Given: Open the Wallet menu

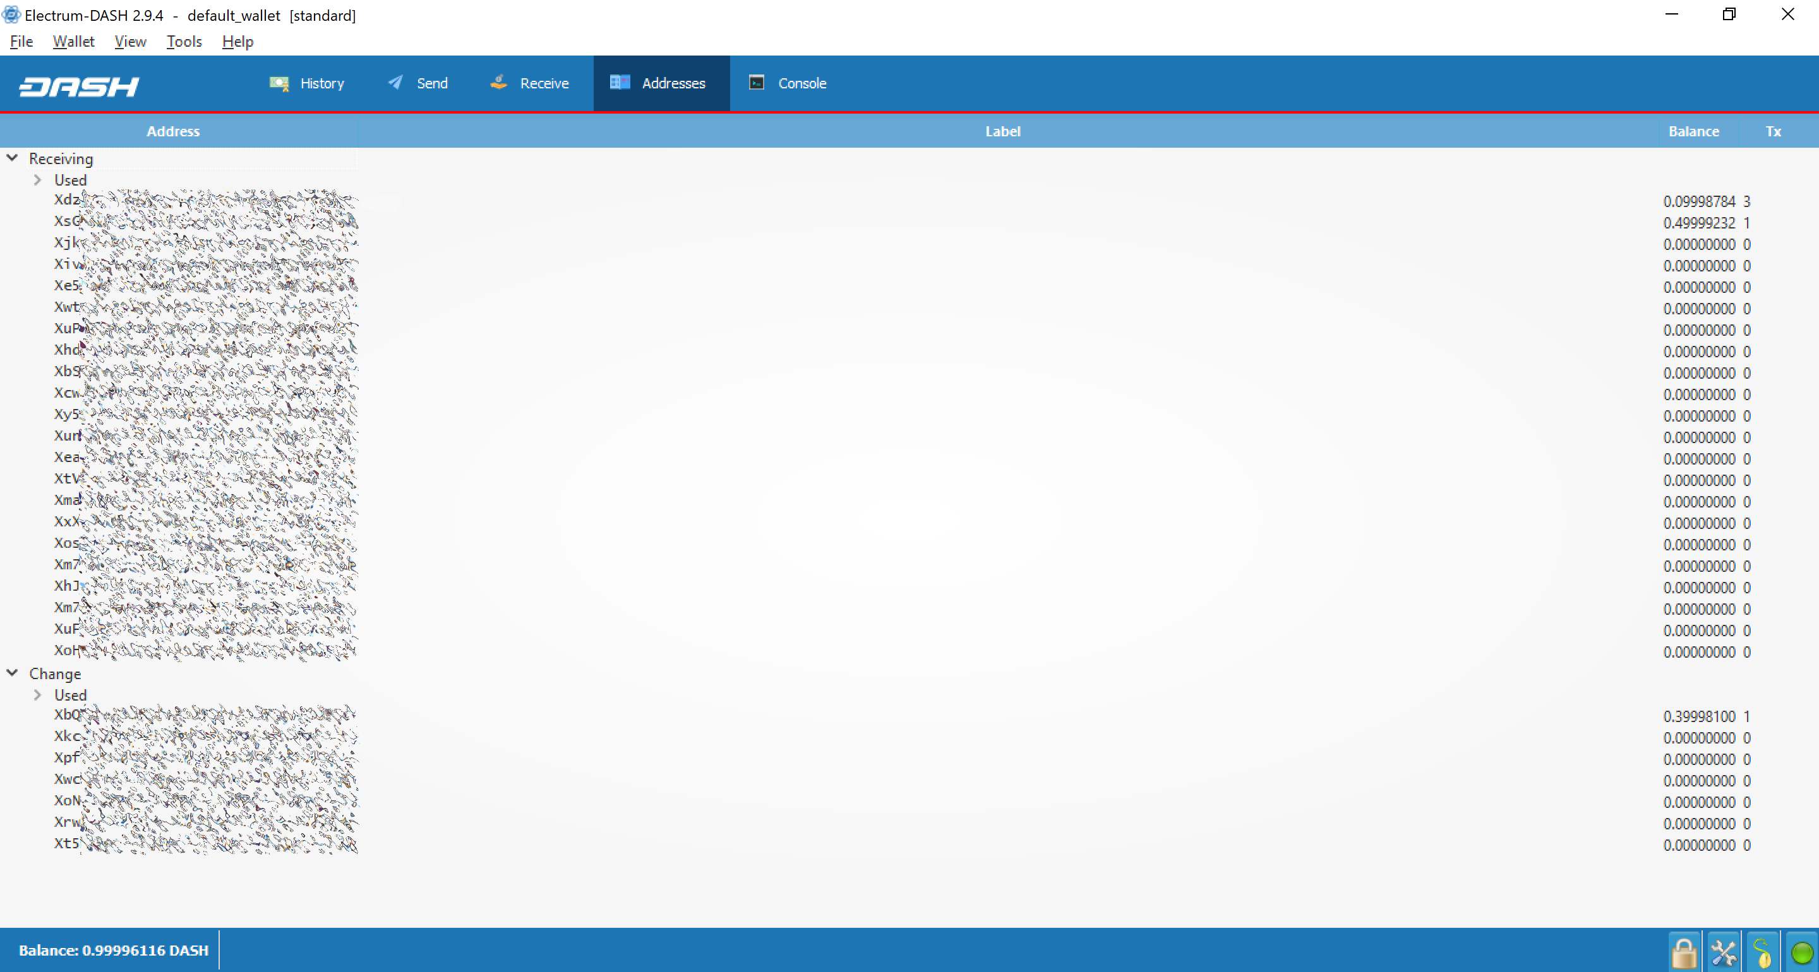Looking at the screenshot, I should [x=72, y=41].
